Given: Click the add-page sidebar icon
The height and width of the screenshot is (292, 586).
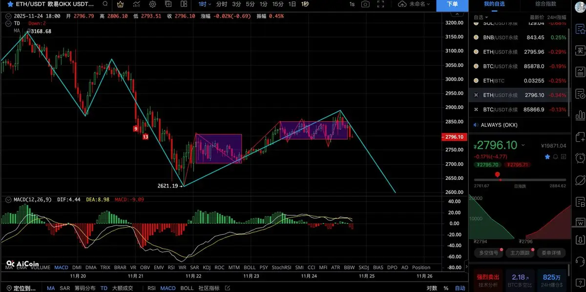Looking at the screenshot, I should pos(580,137).
